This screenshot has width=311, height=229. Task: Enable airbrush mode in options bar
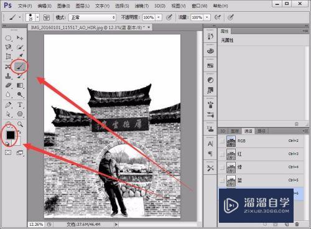(218, 17)
